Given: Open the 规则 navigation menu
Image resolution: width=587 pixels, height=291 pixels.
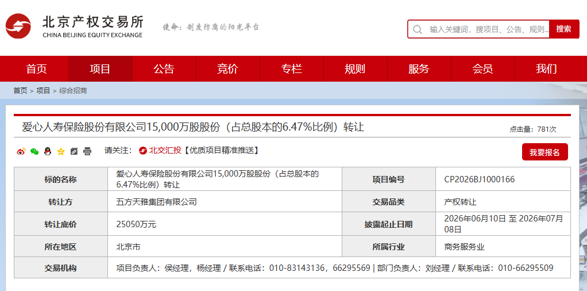Looking at the screenshot, I should 356,68.
